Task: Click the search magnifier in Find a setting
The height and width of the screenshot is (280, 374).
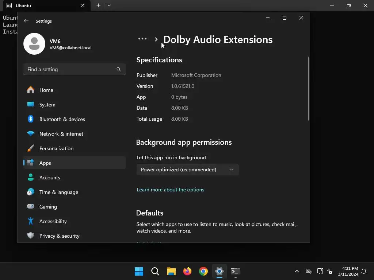Action: 119,69
